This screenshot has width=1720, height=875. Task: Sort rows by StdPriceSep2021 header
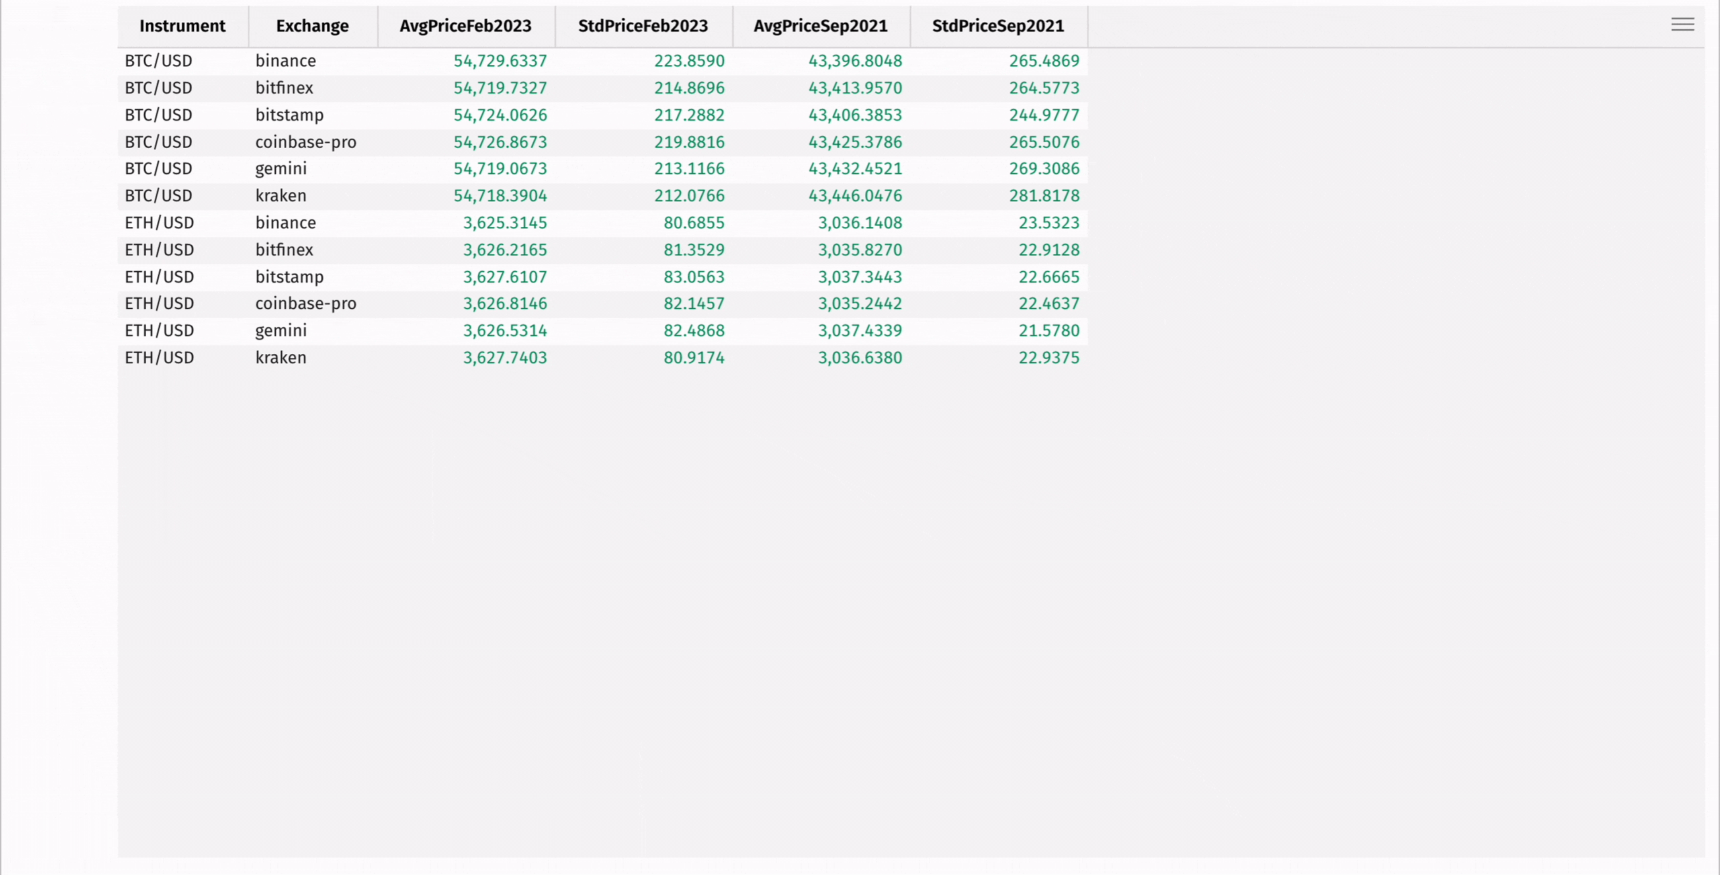(997, 26)
